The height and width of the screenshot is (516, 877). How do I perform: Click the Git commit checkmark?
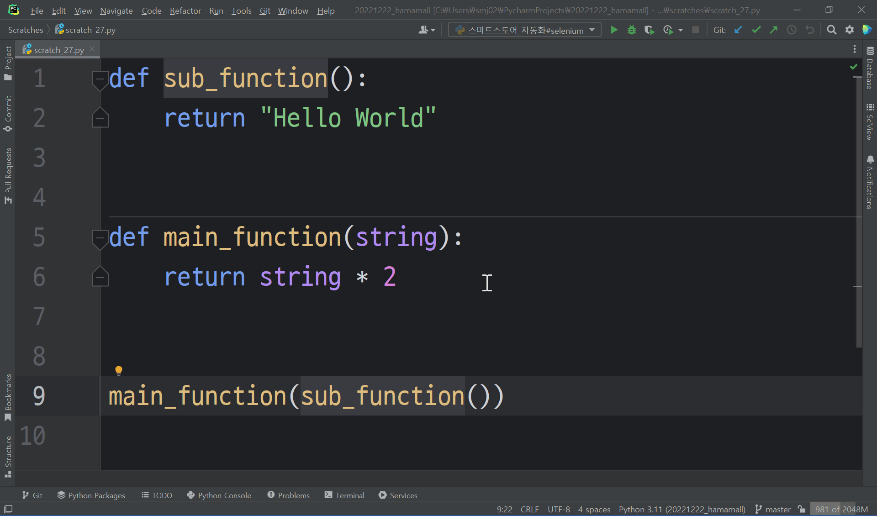tap(756, 30)
